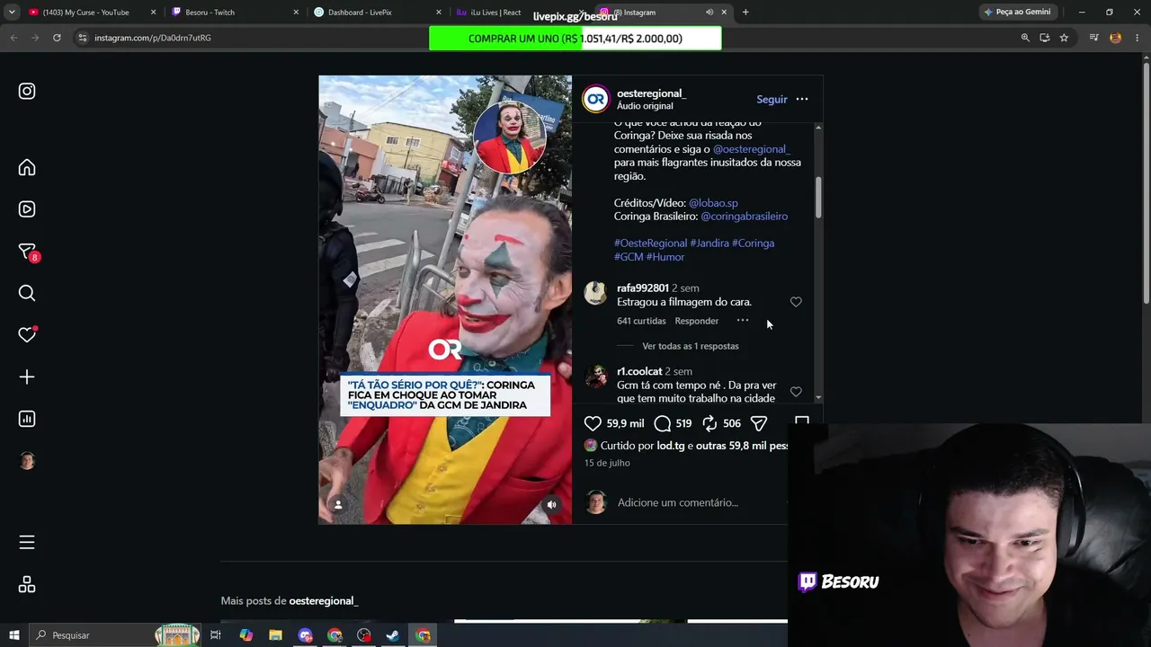Switch to the iLu Lives React tab
The width and height of the screenshot is (1151, 647).
(495, 13)
